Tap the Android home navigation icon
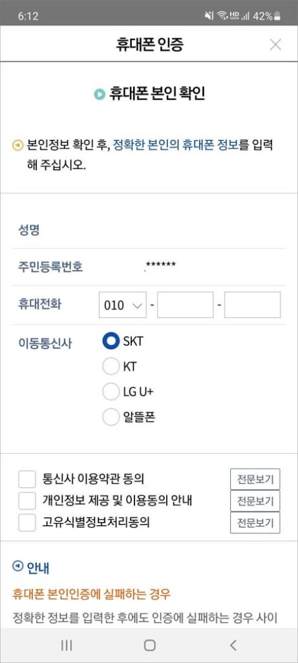This screenshot has width=298, height=663. tap(149, 645)
